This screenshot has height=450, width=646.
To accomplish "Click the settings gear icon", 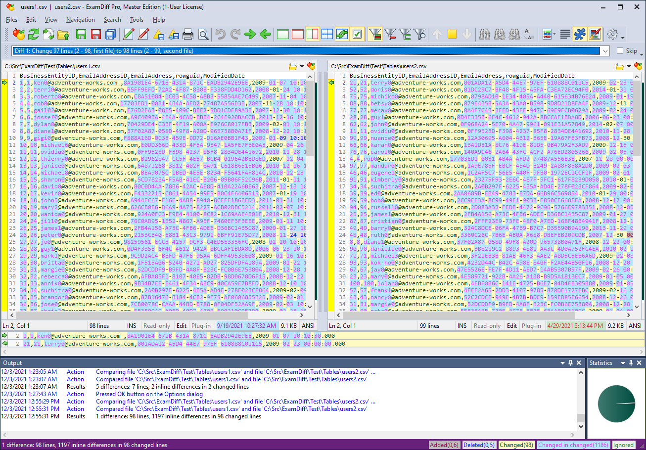I will (x=613, y=34).
